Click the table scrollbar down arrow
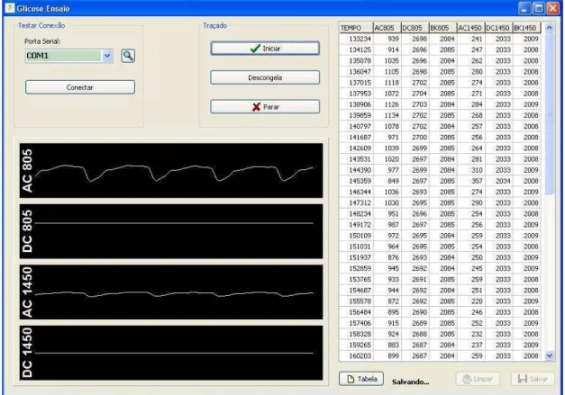 549,355
